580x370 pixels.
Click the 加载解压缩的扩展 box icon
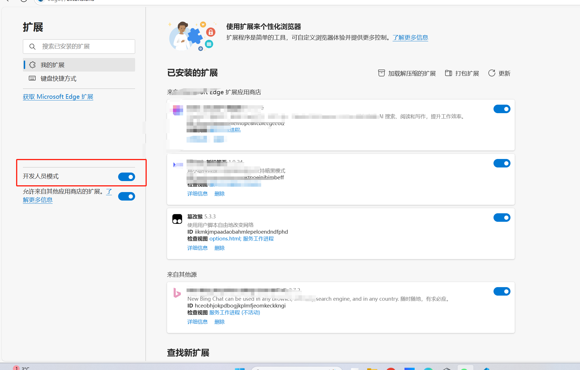(x=381, y=73)
